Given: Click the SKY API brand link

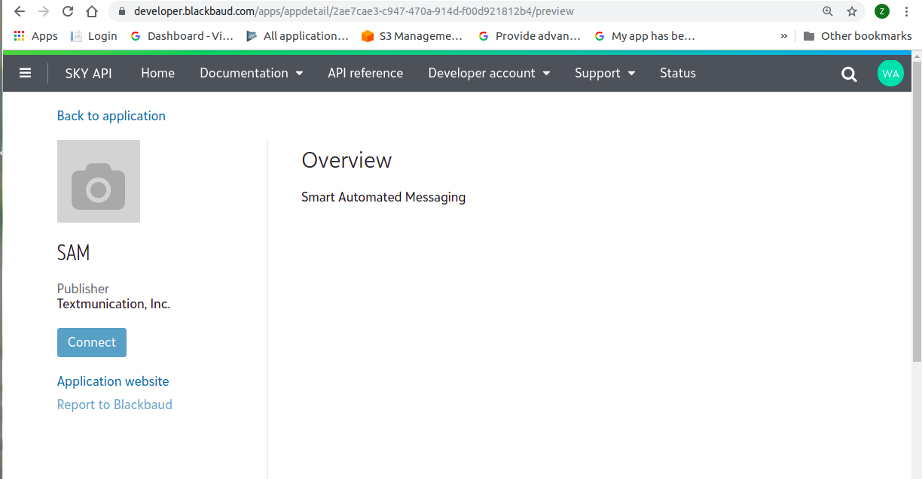Looking at the screenshot, I should (x=89, y=73).
